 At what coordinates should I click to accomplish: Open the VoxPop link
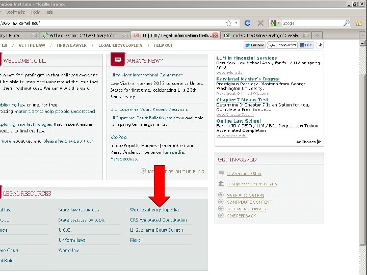pos(118,137)
